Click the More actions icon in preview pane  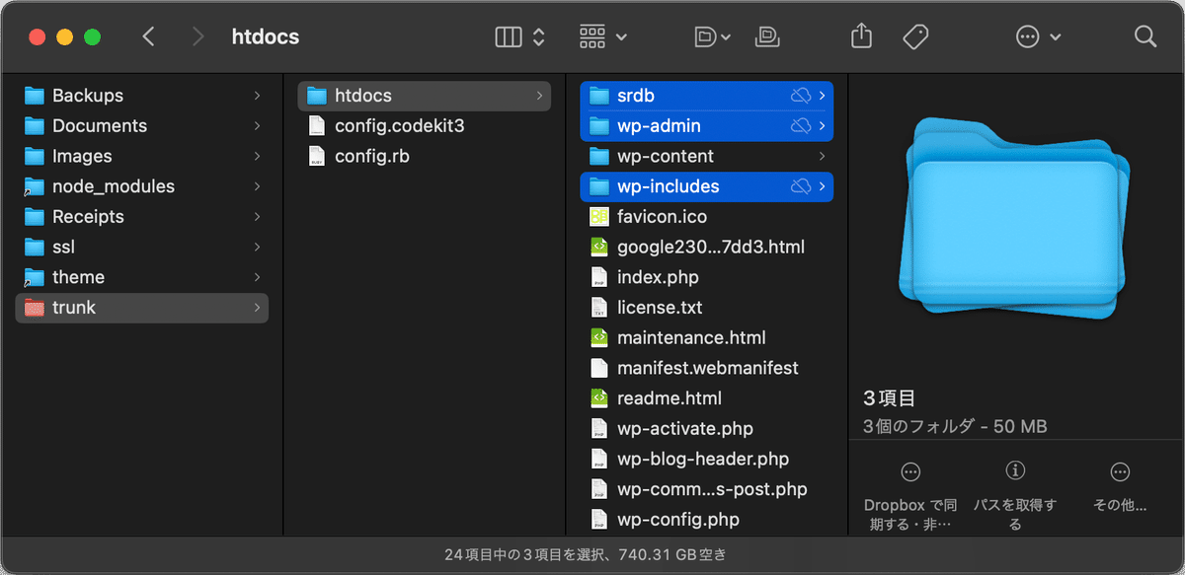coord(1120,471)
